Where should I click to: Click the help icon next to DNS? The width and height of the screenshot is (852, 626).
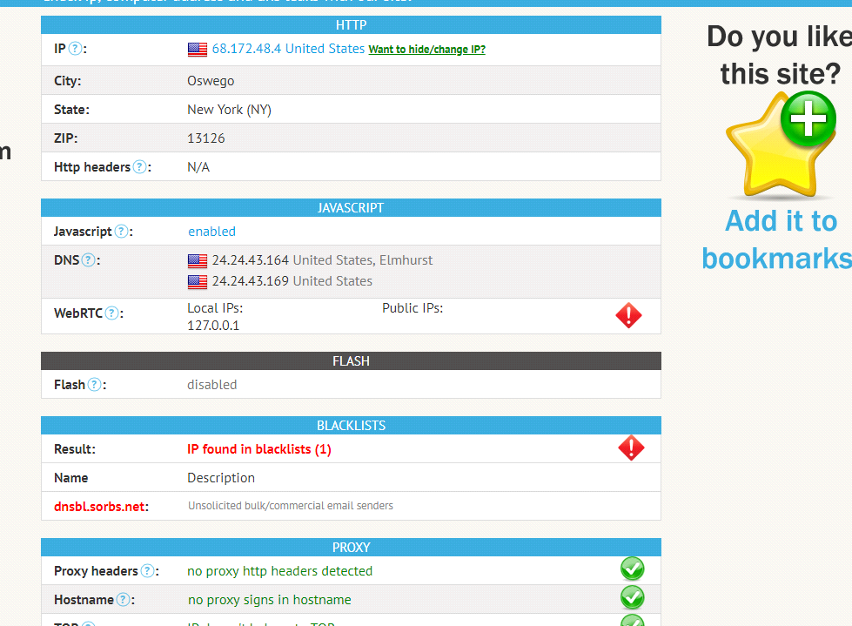pos(88,260)
